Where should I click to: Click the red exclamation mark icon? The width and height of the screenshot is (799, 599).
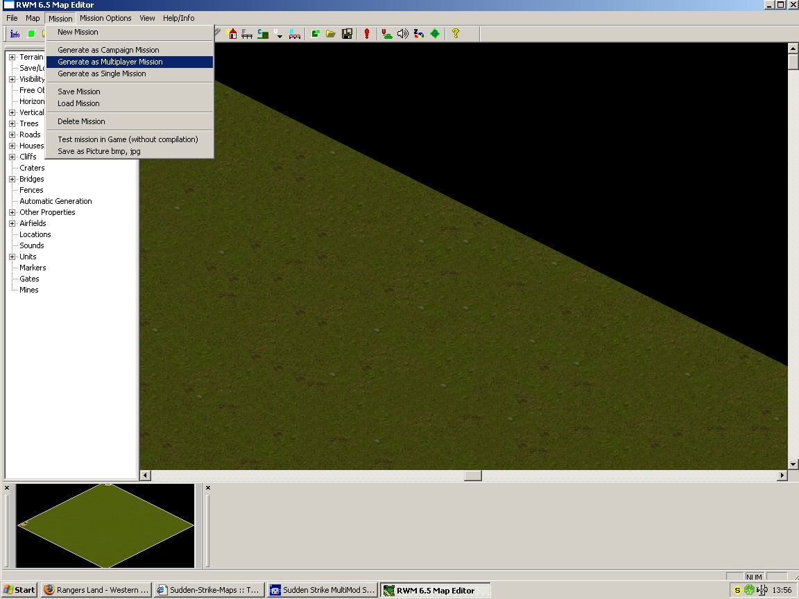367,33
